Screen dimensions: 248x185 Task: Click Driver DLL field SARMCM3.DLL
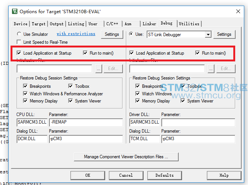(x=144, y=122)
